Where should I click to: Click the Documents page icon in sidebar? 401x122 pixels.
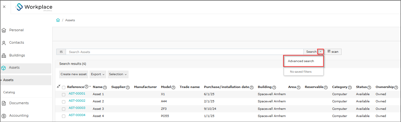(4, 103)
